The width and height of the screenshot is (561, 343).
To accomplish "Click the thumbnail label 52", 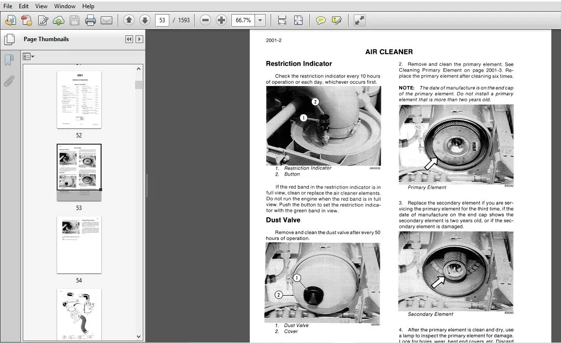I will 79,135.
